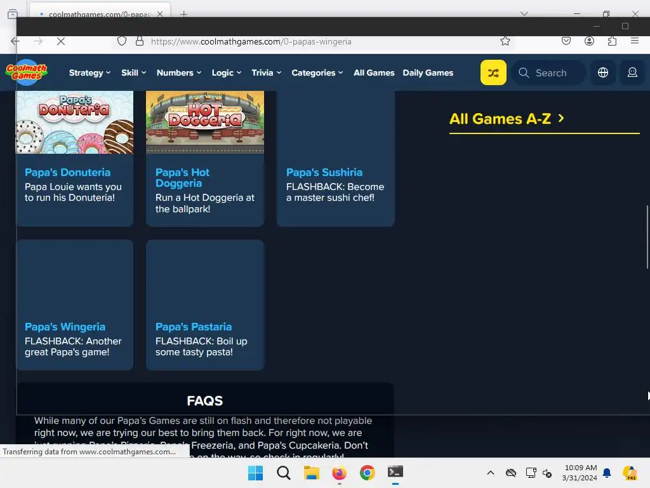Screen dimensions: 650x488
Task: Open the Papa's Donuteria title link
Action: (67, 172)
